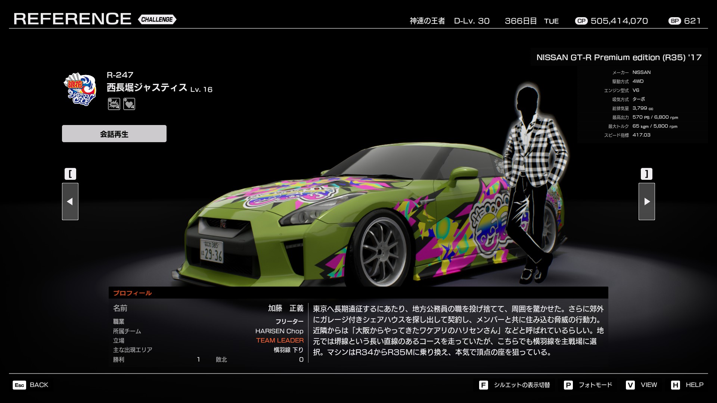Switch VIEW with the V button

[x=630, y=385]
